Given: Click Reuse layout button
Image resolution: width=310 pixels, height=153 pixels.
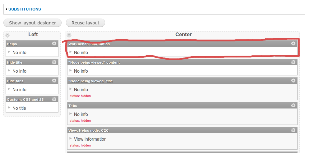Looking at the screenshot, I should click(x=86, y=23).
